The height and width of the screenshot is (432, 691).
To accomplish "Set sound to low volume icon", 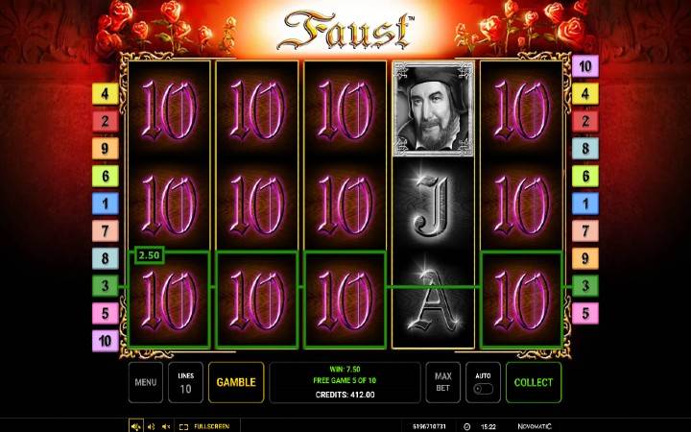I will (152, 426).
